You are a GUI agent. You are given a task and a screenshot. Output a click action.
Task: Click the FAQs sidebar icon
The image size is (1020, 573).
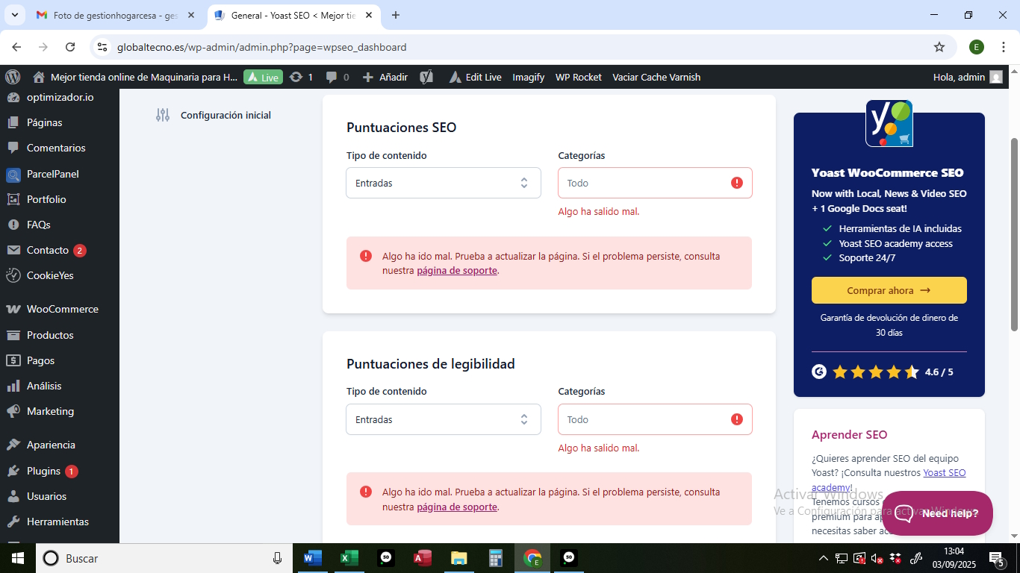point(13,225)
